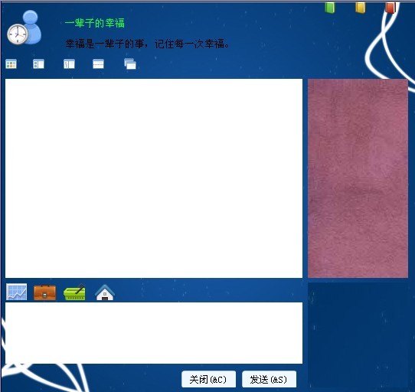
Task: Click inside the chat history area
Action: (154, 178)
